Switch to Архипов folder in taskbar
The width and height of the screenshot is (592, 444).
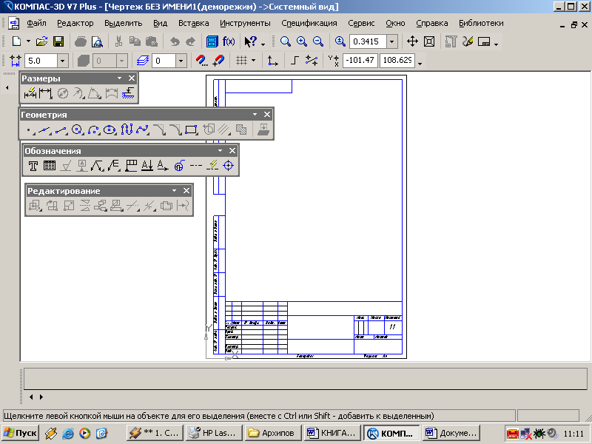click(x=273, y=433)
